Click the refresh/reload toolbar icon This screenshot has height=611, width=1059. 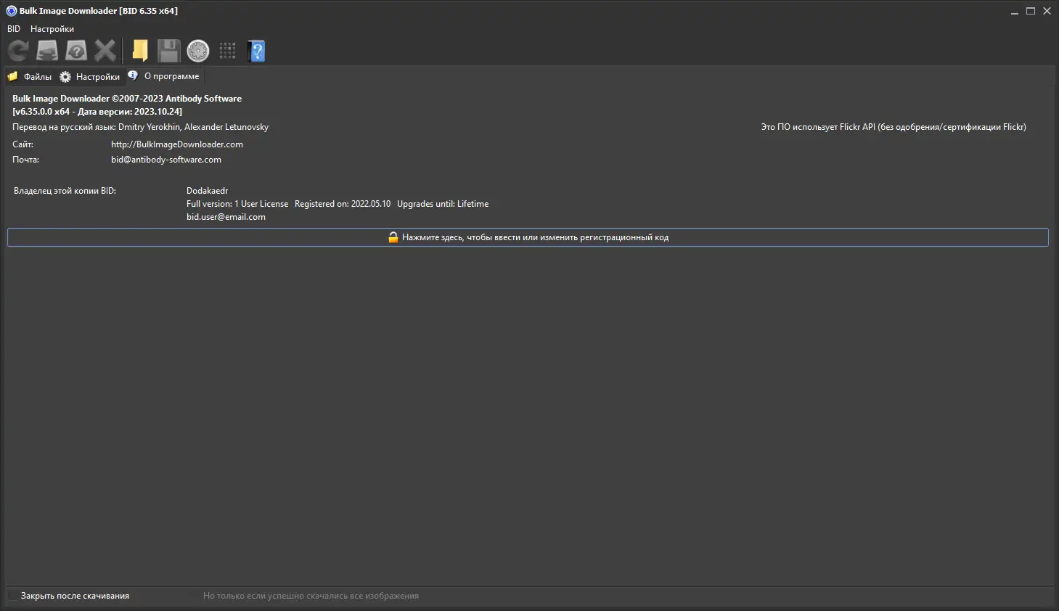pos(18,51)
